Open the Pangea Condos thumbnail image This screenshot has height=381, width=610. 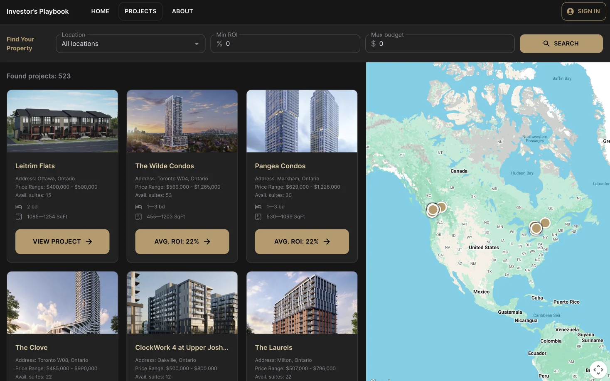302,121
